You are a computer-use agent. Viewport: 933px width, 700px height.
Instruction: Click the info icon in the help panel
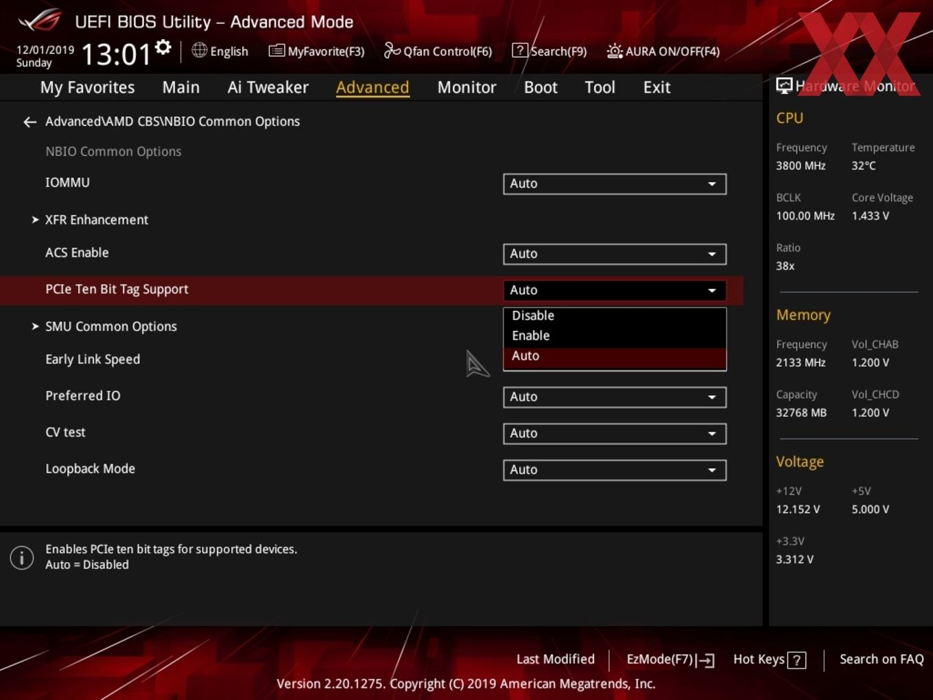point(22,557)
